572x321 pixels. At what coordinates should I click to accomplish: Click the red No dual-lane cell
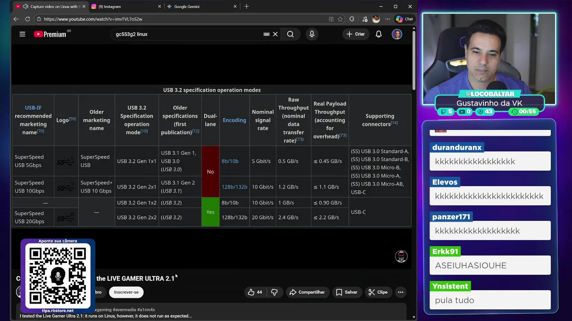pyautogui.click(x=210, y=172)
